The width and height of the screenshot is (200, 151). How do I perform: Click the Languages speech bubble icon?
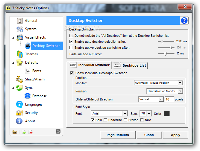pos(19,104)
